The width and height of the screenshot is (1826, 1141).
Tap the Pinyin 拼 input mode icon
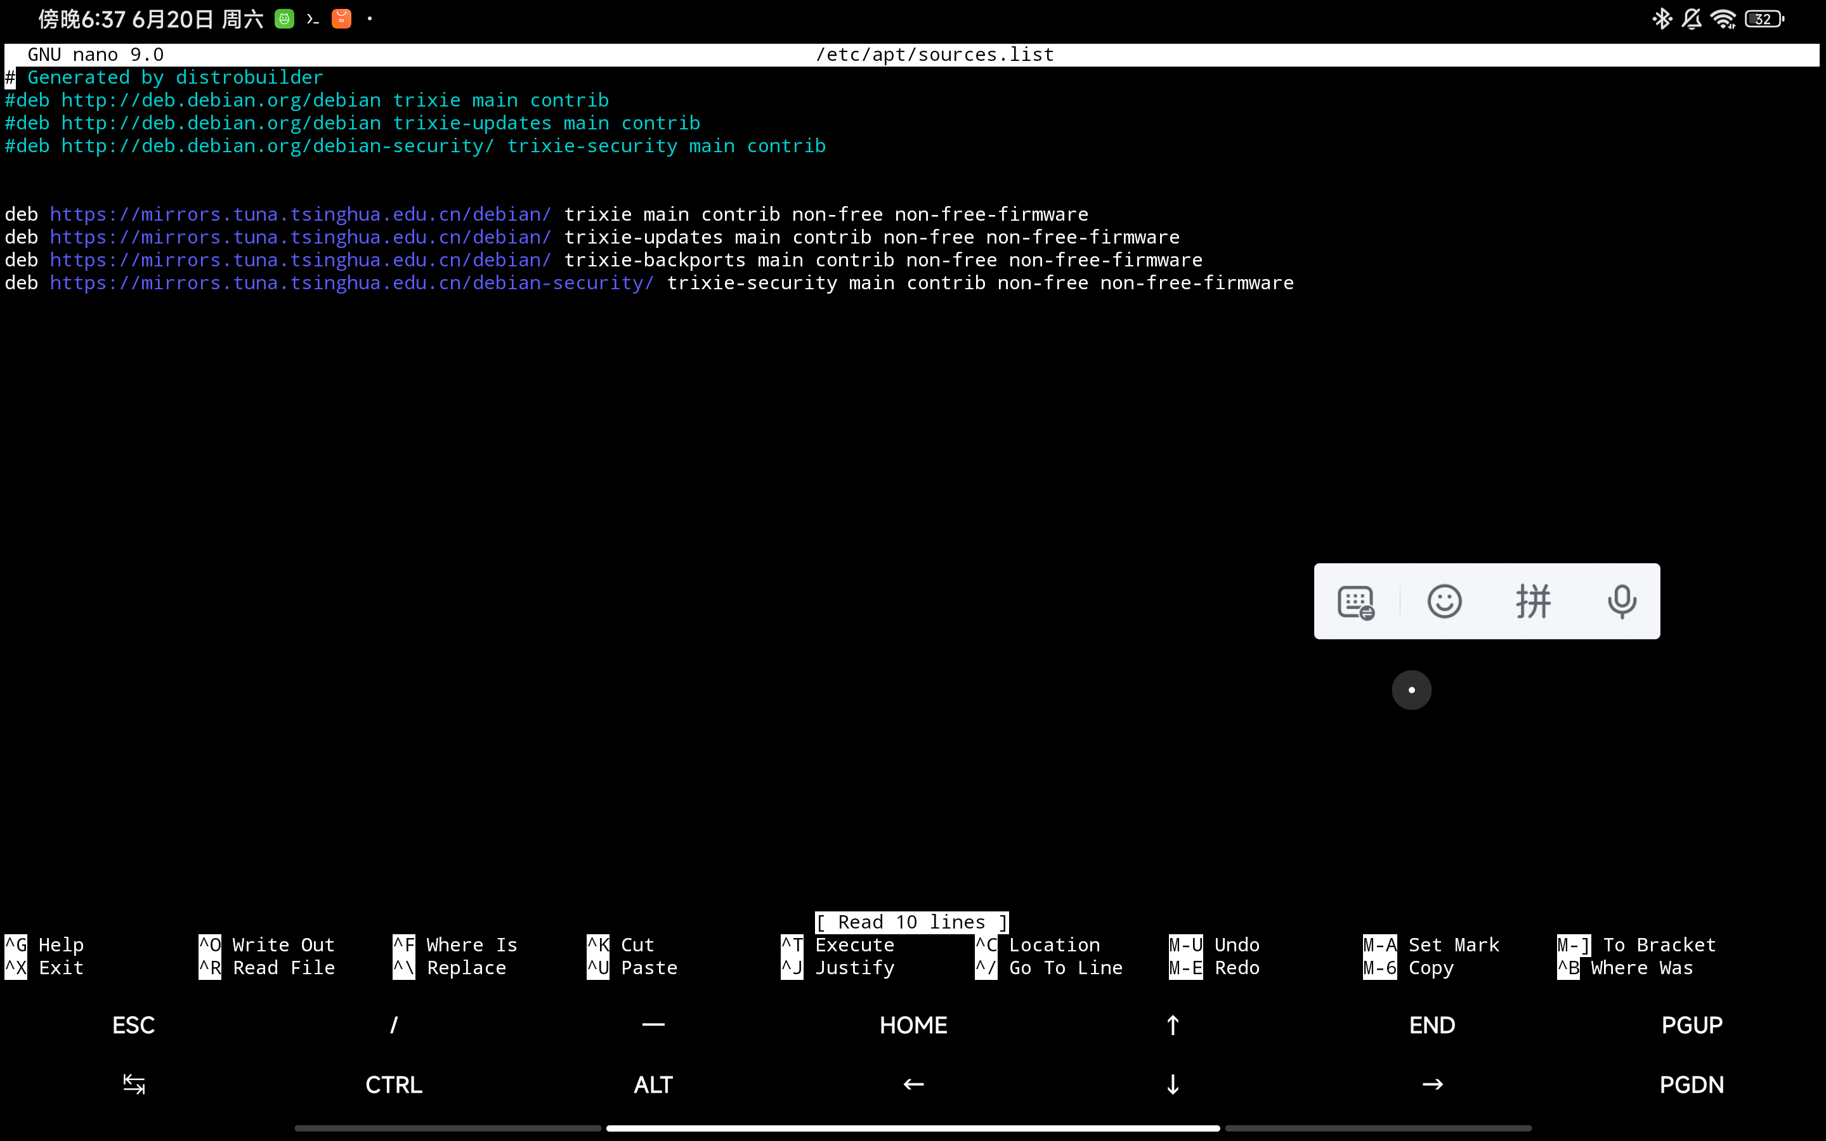point(1533,601)
